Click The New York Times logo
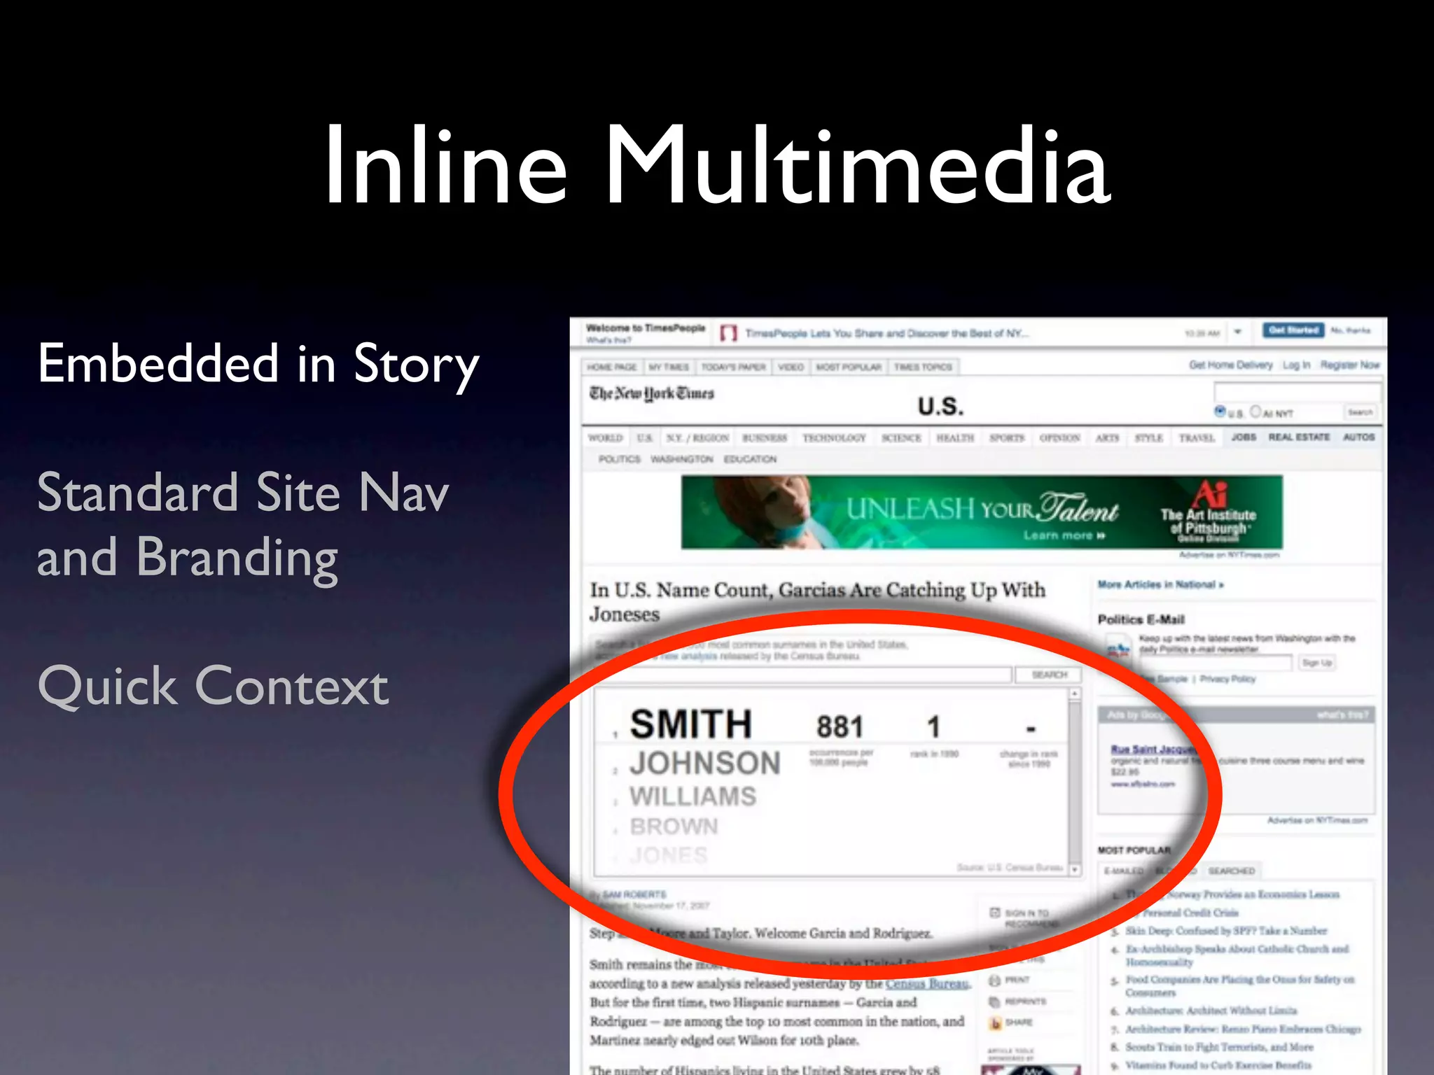 pos(652,393)
